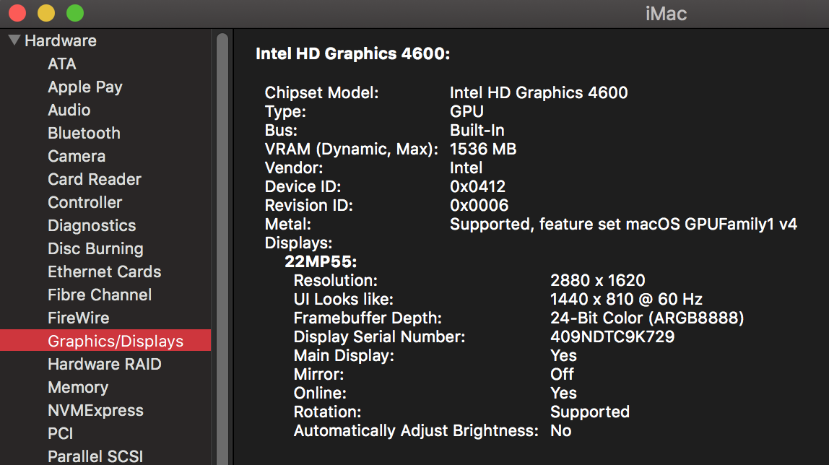Click the Vendor value 'Intel'
This screenshot has height=465, width=829.
(466, 168)
